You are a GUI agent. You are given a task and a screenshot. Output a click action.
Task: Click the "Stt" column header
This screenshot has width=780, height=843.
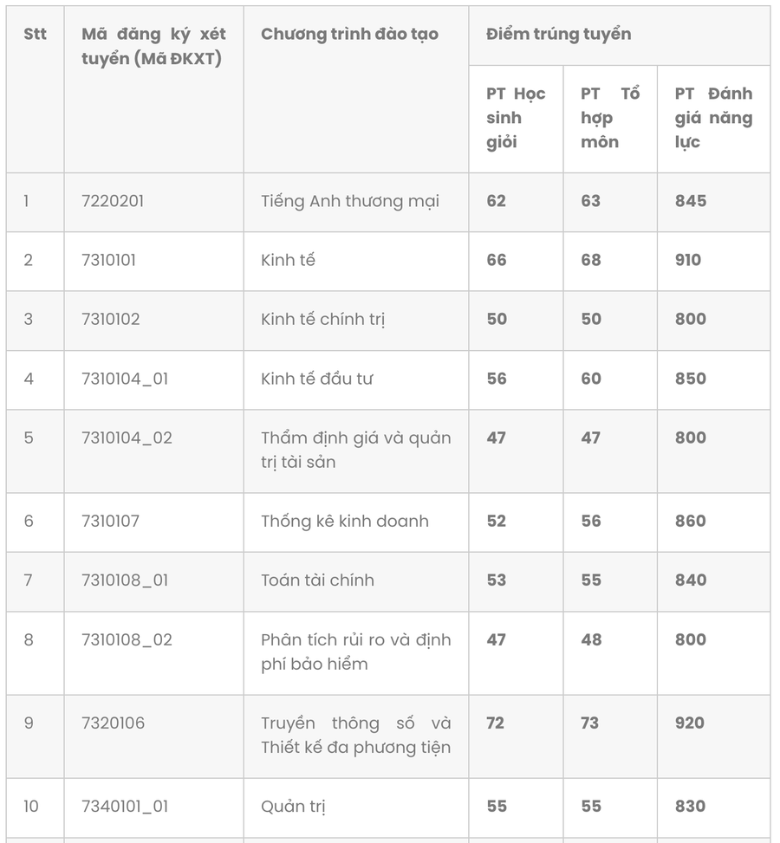(35, 35)
